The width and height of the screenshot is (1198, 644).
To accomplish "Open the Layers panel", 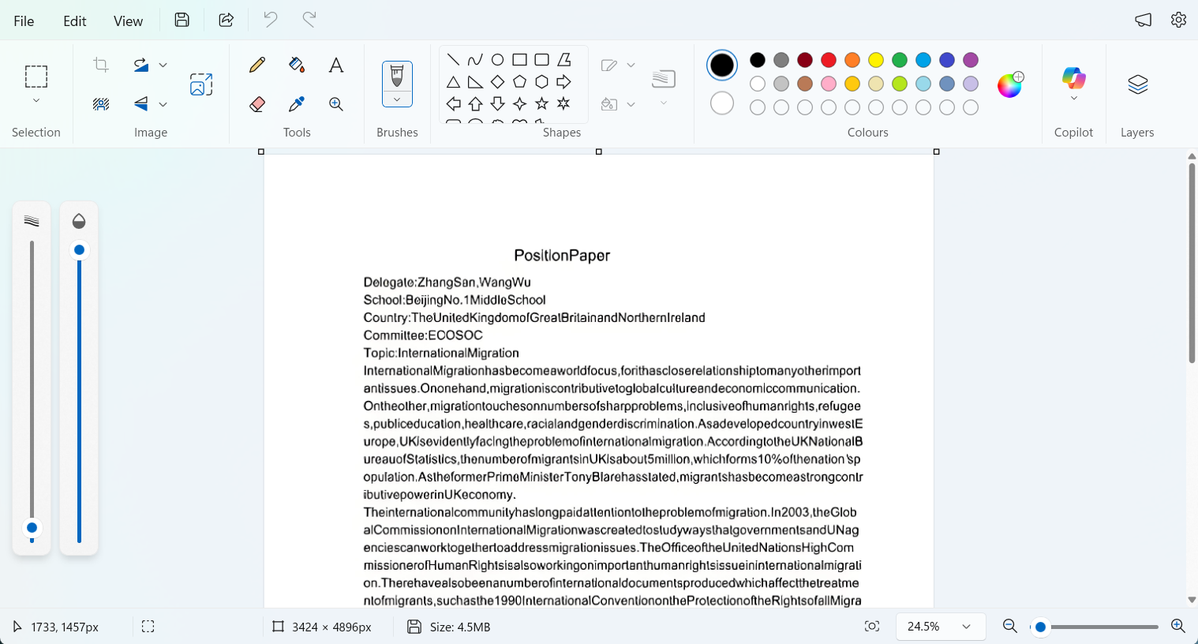I will point(1137,84).
